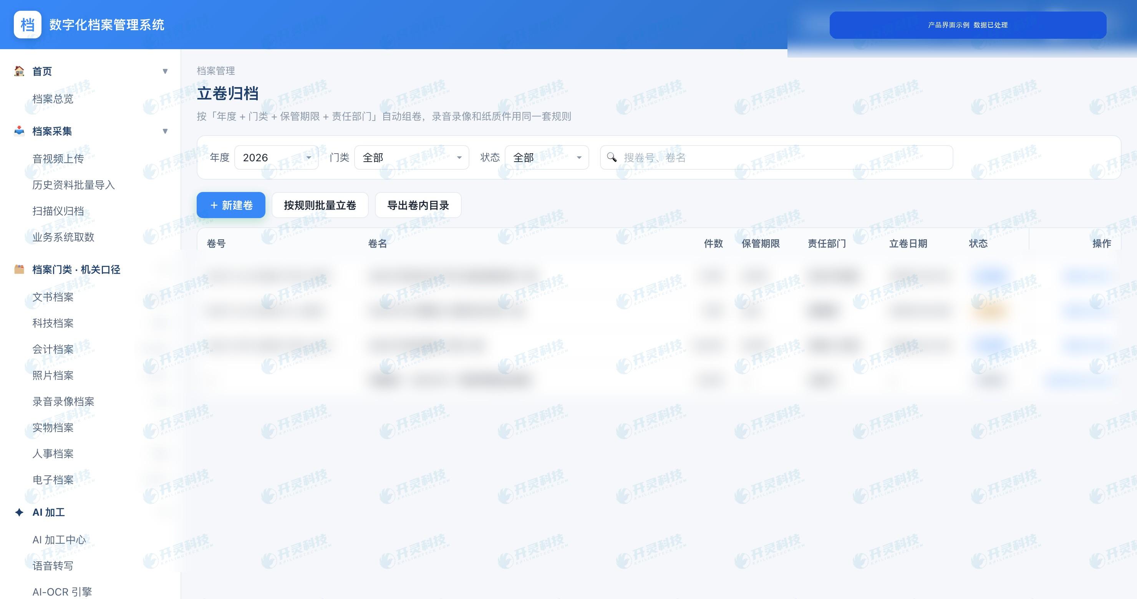Screen dimensions: 1137x599
Task: Collapse the 档案采集 section arrow
Action: coord(165,131)
